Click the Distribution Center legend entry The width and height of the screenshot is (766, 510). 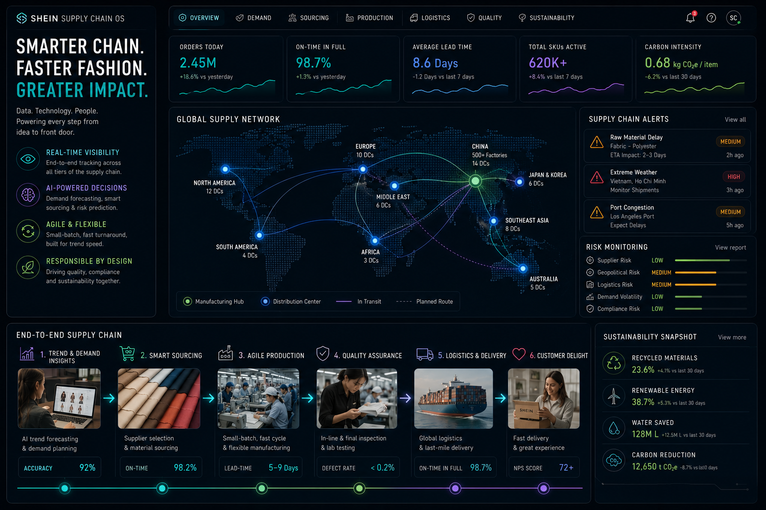point(291,301)
